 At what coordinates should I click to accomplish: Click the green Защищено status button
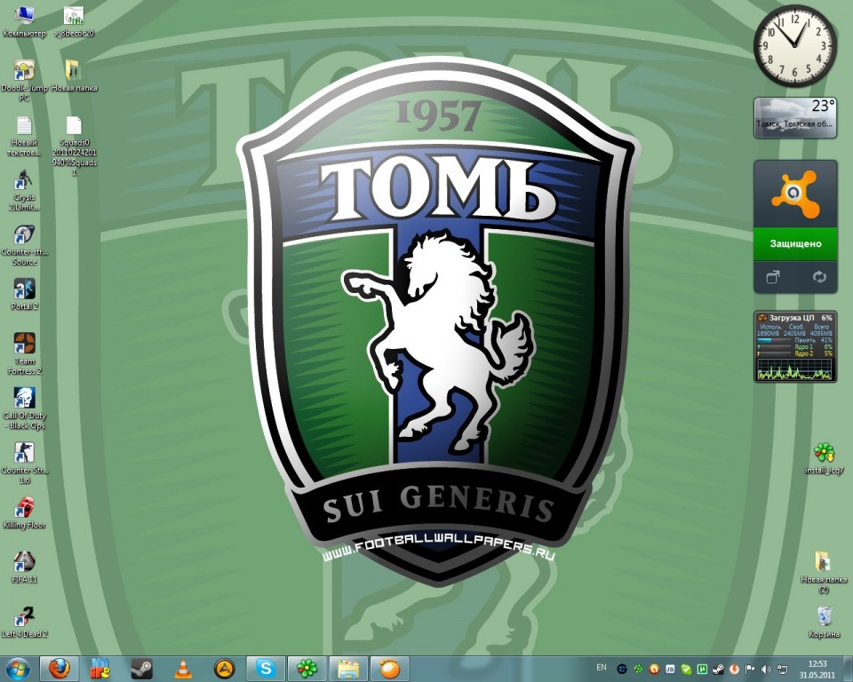coord(794,243)
